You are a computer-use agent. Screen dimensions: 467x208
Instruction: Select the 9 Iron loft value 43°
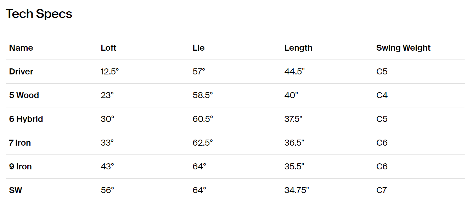107,167
